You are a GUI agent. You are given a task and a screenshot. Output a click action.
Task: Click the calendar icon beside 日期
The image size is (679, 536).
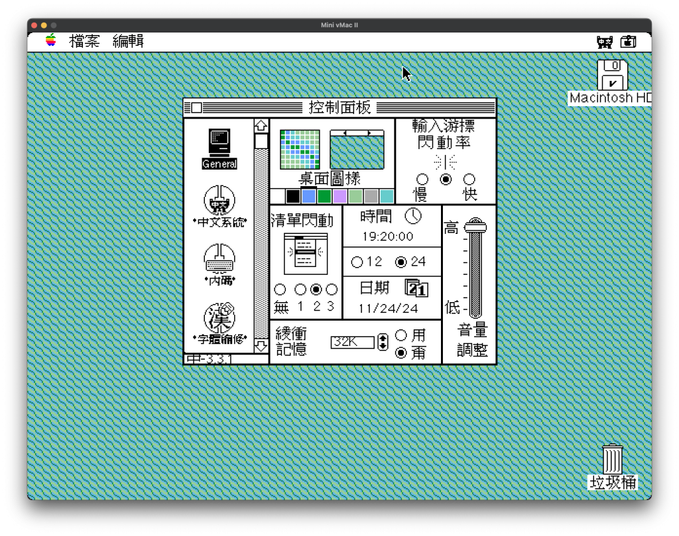click(416, 288)
